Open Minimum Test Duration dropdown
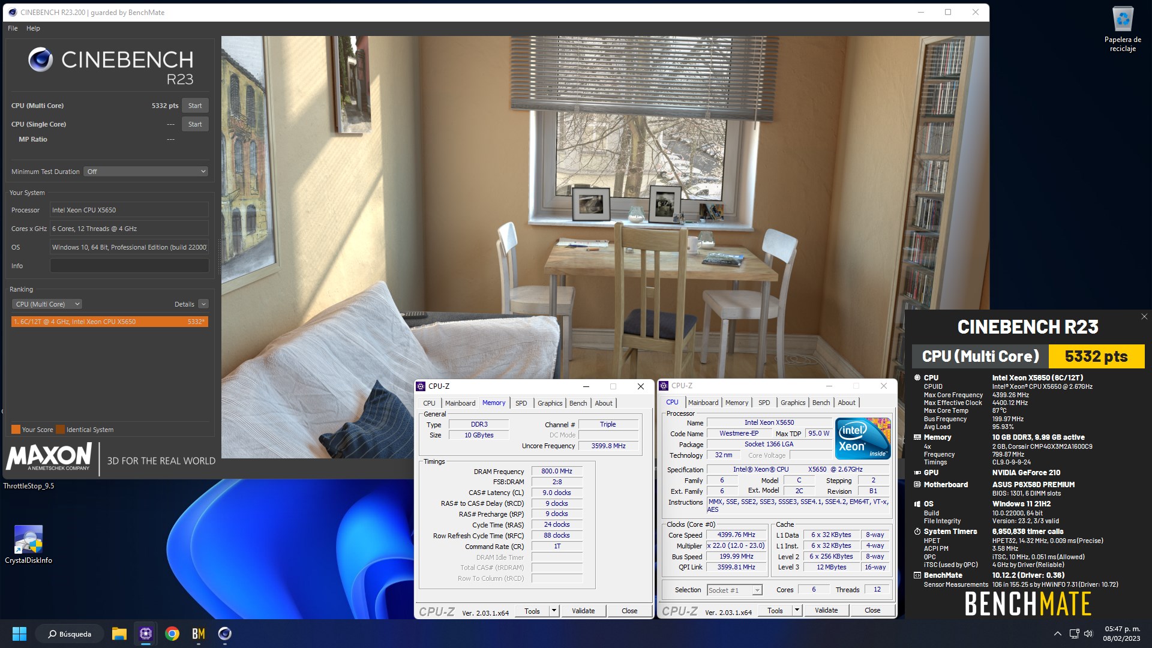This screenshot has height=648, width=1152. coord(146,172)
